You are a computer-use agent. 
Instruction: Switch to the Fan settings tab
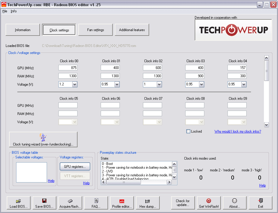pyautogui.click(x=96, y=30)
